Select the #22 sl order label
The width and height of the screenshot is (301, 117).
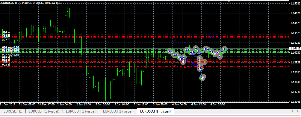click(x=6, y=65)
